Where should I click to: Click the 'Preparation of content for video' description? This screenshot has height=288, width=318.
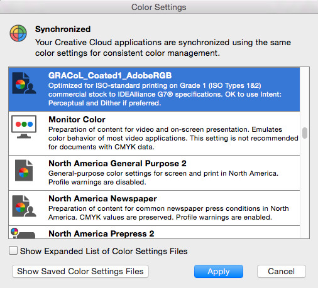click(173, 138)
